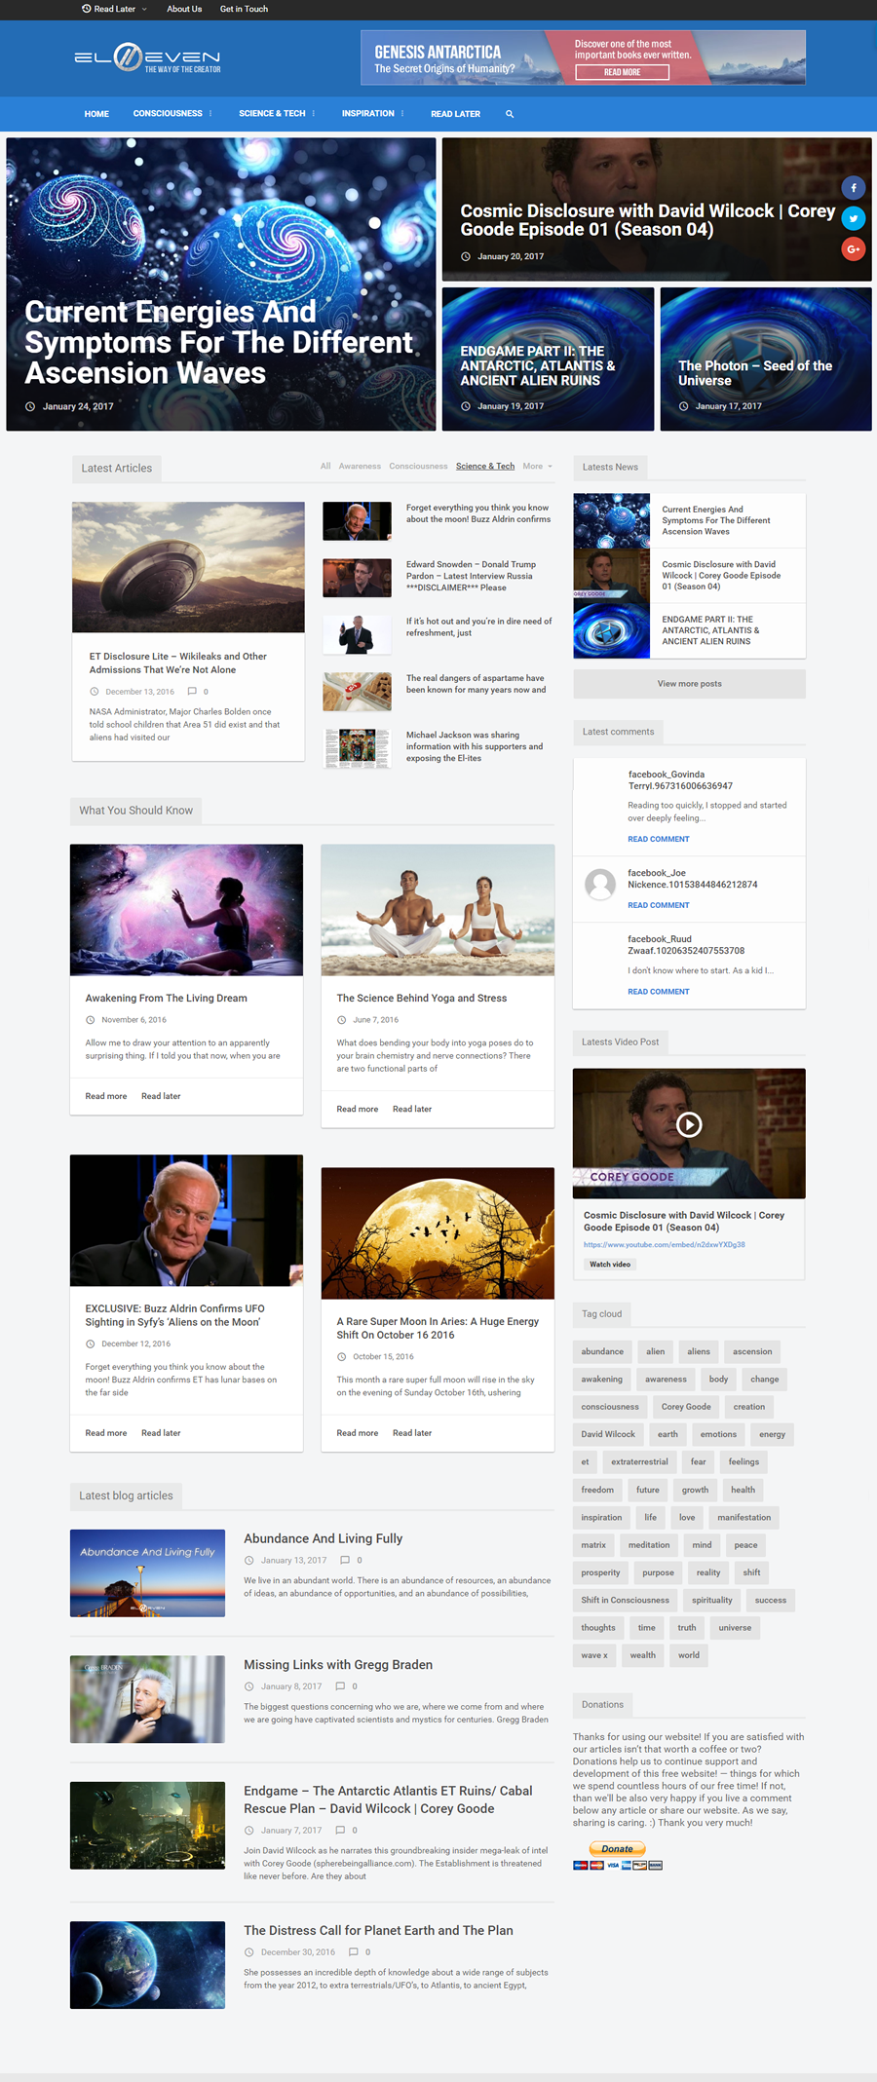Viewport: 877px width, 2082px height.
Task: Select the manifestation tag
Action: (744, 1517)
